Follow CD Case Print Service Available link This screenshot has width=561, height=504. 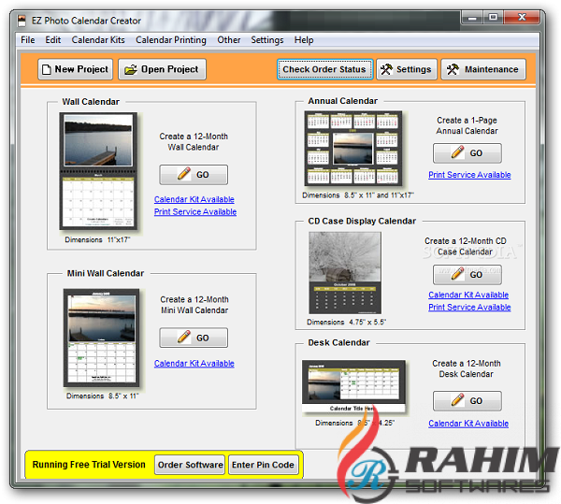(469, 307)
